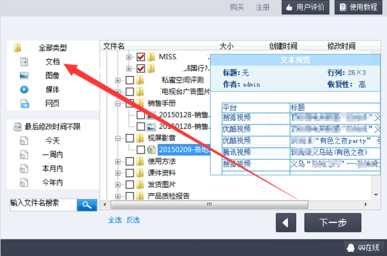Expand the 国行 folder node

pos(128,68)
